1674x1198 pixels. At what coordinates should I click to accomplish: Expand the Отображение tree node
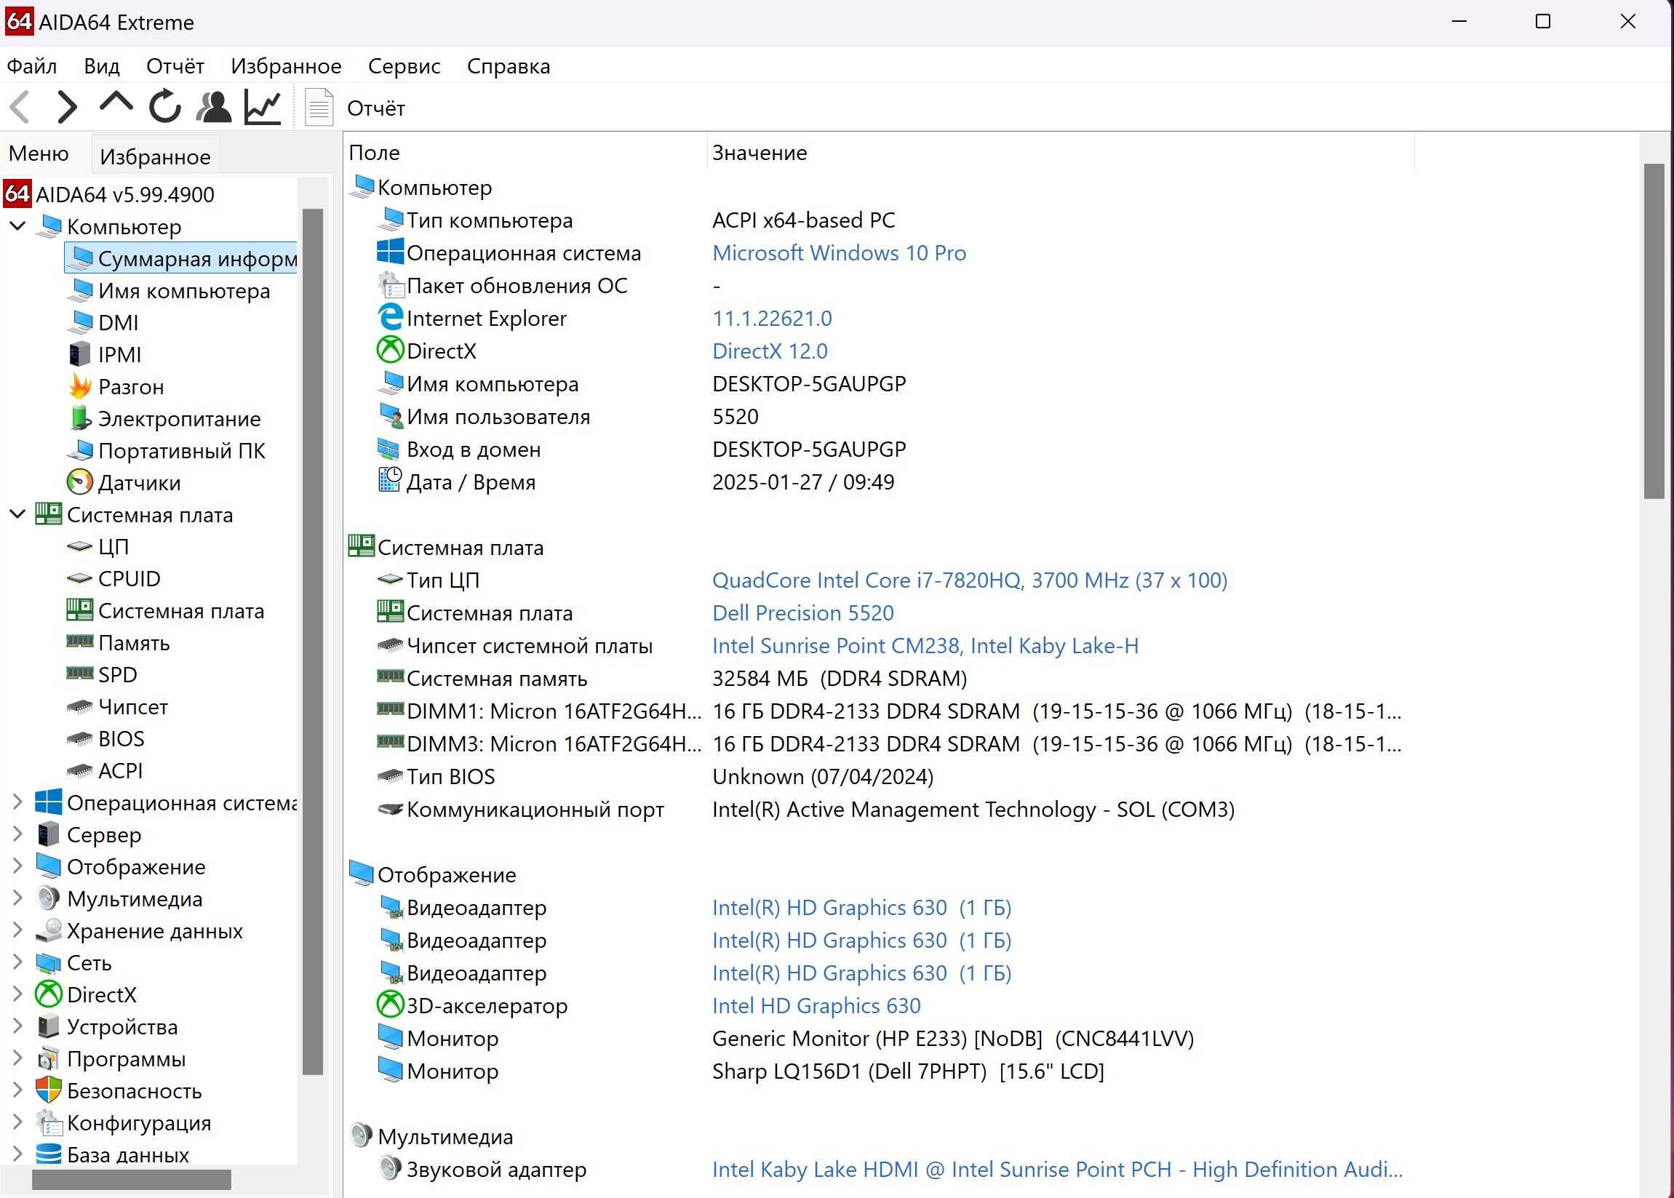(x=17, y=866)
